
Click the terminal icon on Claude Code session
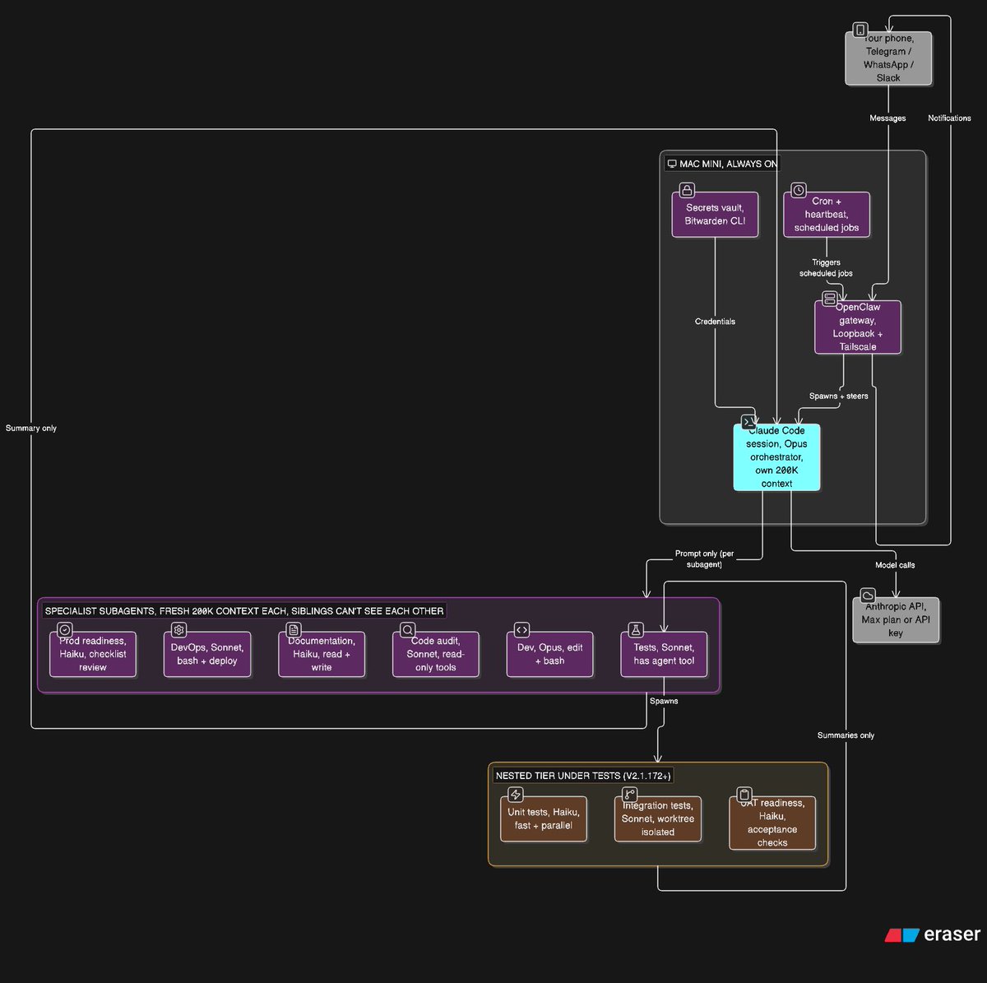coord(748,422)
